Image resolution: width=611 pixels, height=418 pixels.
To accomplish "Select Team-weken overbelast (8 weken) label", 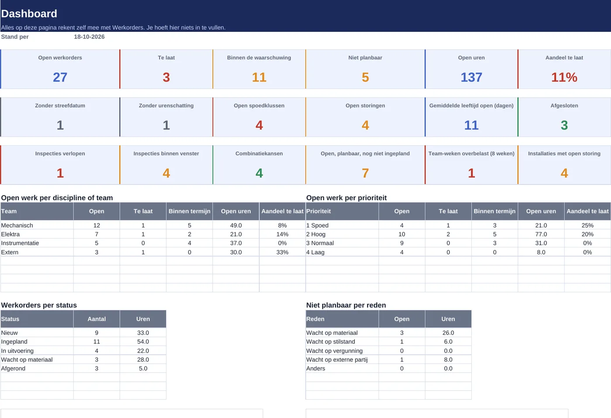I will (x=471, y=154).
